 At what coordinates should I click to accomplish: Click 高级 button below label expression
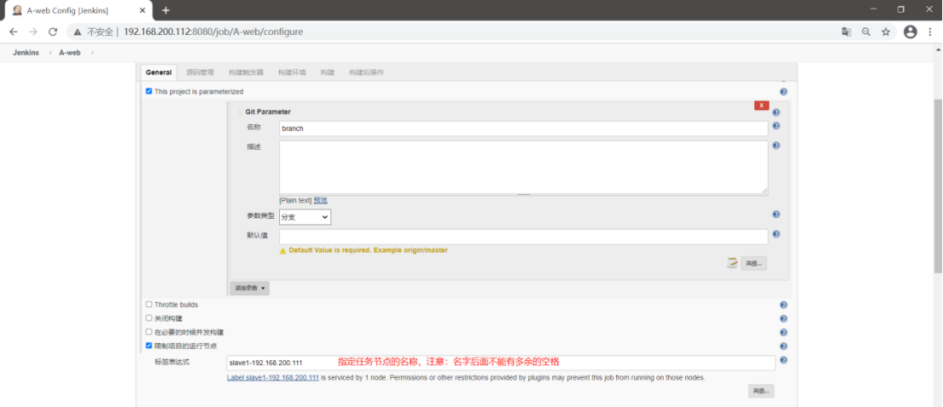pyautogui.click(x=762, y=391)
